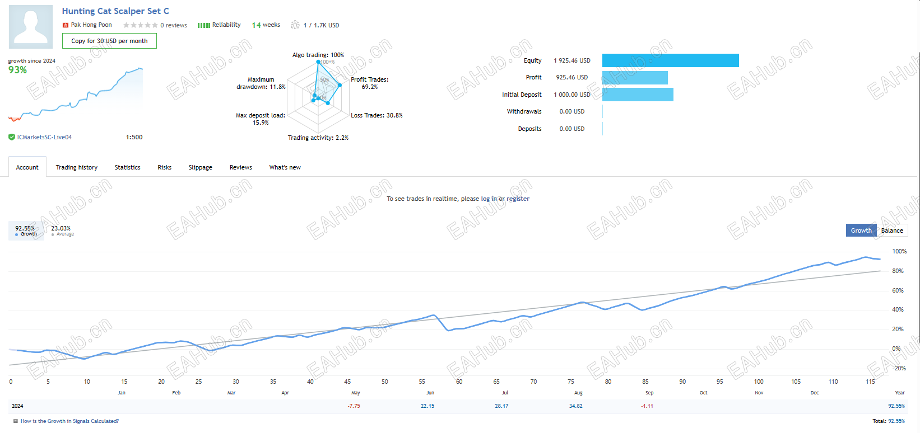Toggle the 92.55% Growth series
The width and height of the screenshot is (920, 433).
26,230
